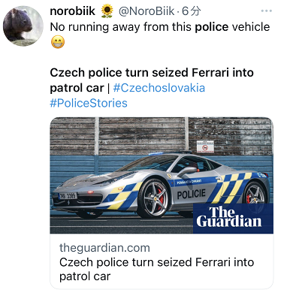Image resolution: width=284 pixels, height=293 pixels.
Task: Click the bold Czech police headline in tweet body
Action: (152, 80)
